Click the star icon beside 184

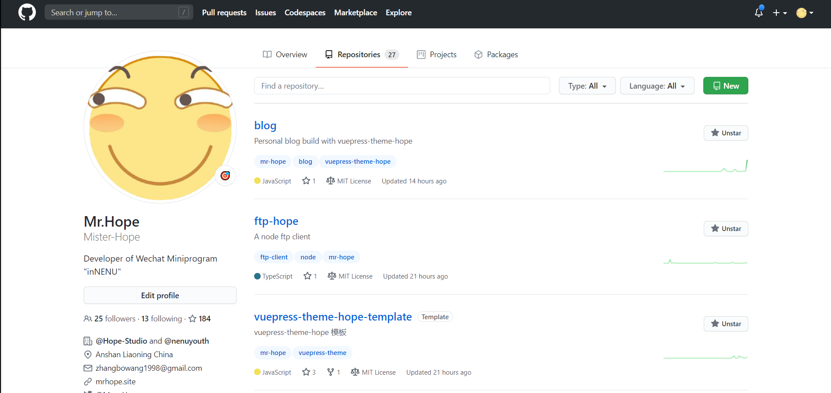tap(192, 319)
